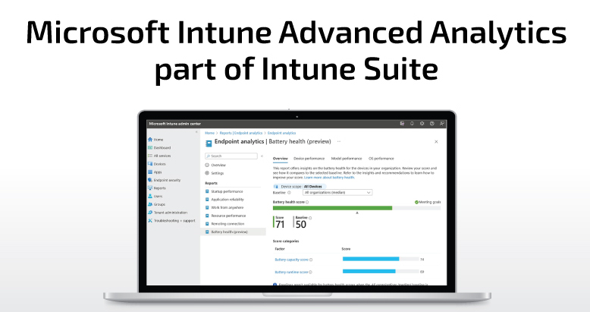This screenshot has height=312, width=590.
Task: Click the baseline value 50
Action: point(300,225)
